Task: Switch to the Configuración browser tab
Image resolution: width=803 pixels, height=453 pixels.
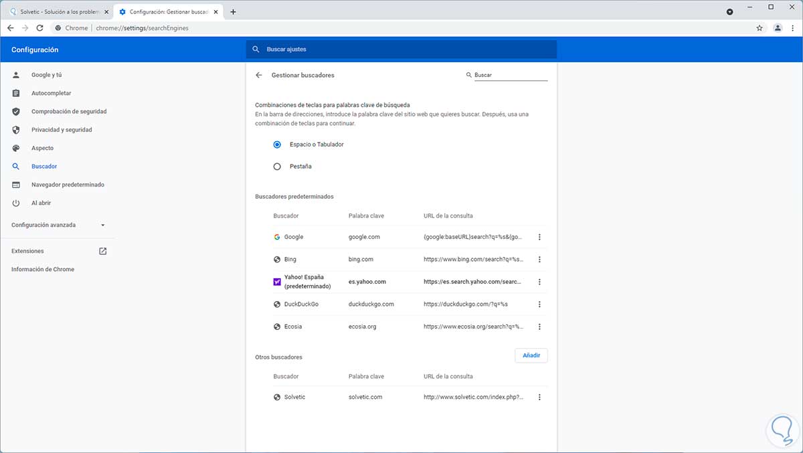Action: (167, 12)
